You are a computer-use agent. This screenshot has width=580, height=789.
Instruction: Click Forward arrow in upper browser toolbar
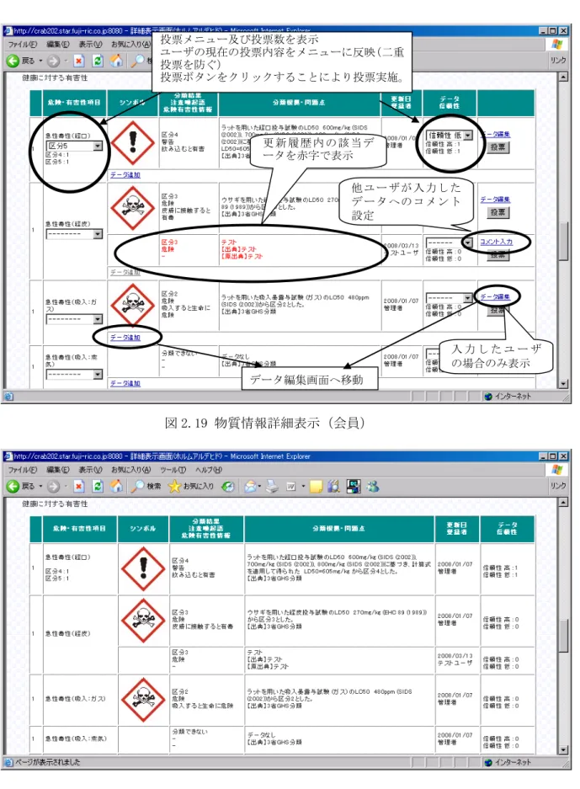click(x=53, y=61)
